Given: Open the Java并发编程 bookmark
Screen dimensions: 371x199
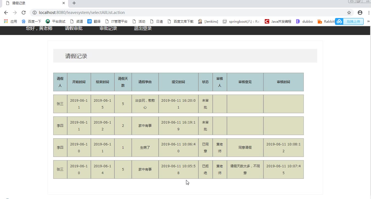Looking at the screenshot, I should 278,21.
